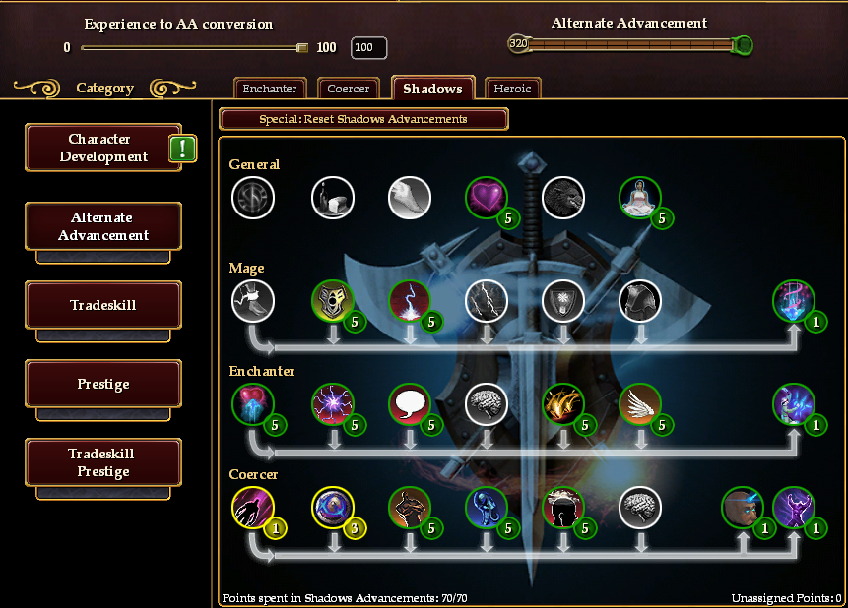Switch to the Enchanter tab
The image size is (848, 608).
click(270, 89)
